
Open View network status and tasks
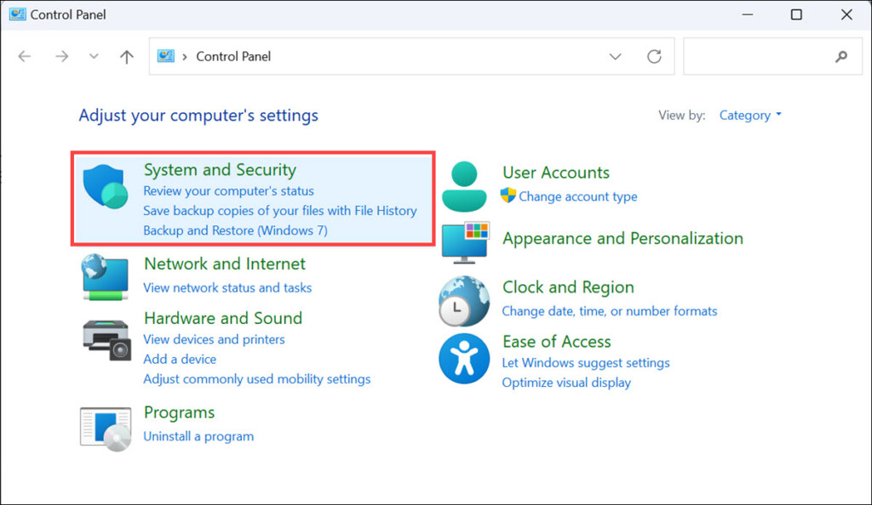tap(227, 287)
